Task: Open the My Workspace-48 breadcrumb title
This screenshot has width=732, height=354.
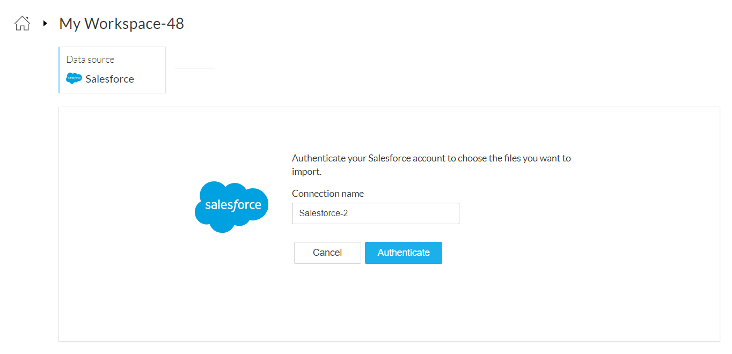Action: [x=121, y=24]
